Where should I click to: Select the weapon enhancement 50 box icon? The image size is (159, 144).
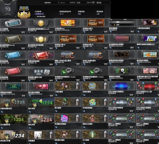(96, 23)
